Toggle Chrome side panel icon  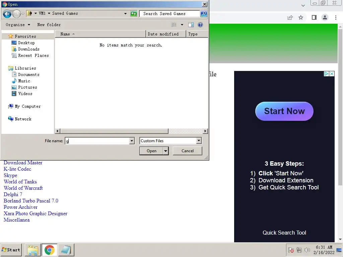point(314,17)
